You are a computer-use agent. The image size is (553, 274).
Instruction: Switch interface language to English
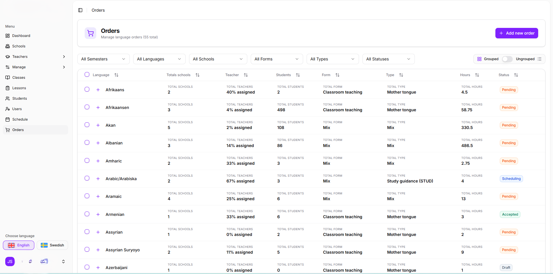[x=19, y=245]
